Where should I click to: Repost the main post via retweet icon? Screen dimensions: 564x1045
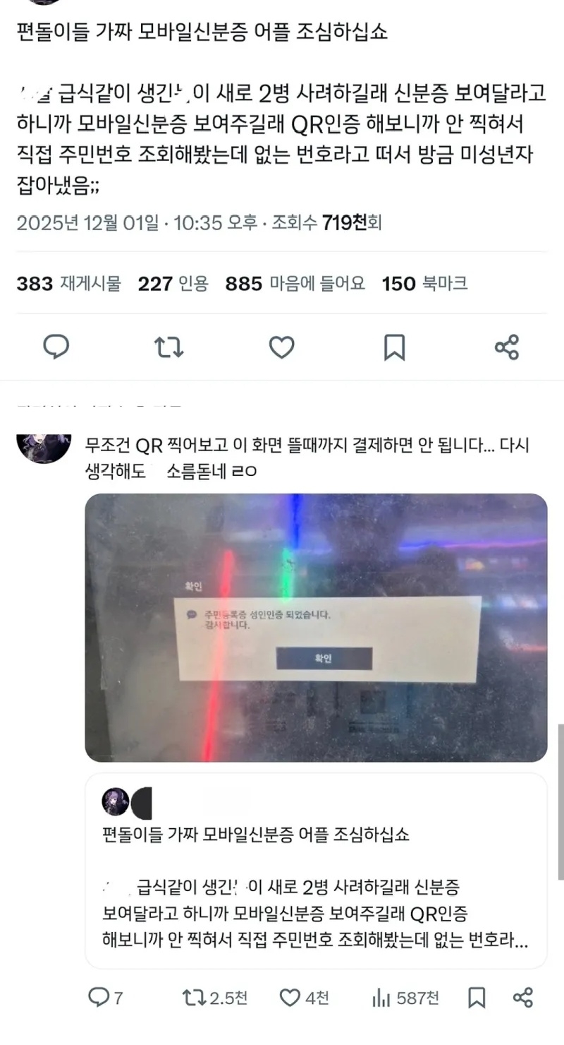[168, 347]
